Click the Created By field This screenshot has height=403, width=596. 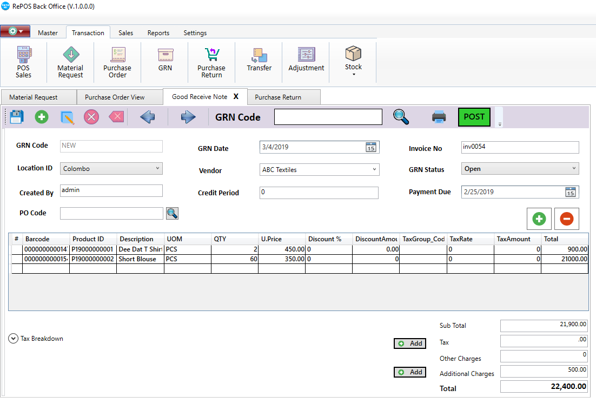click(111, 190)
